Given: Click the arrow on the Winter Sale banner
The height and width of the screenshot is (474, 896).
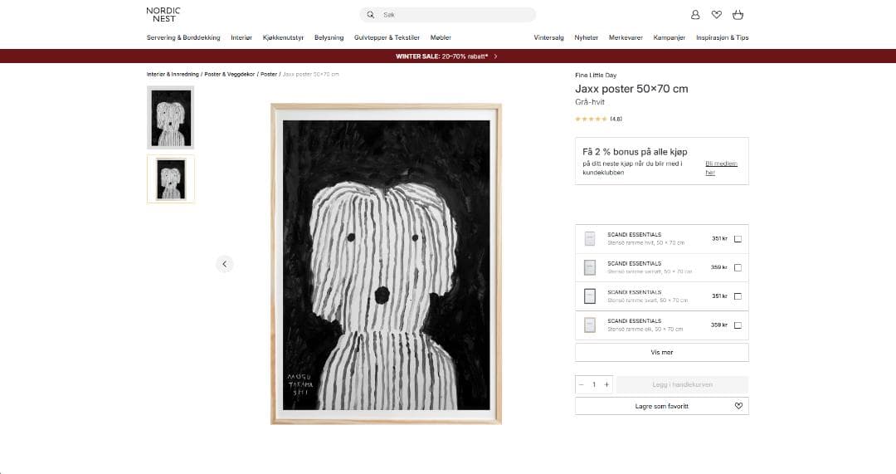Looking at the screenshot, I should tap(495, 56).
